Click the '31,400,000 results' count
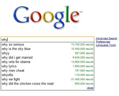This screenshot has height=96, width=119. tap(82, 79)
